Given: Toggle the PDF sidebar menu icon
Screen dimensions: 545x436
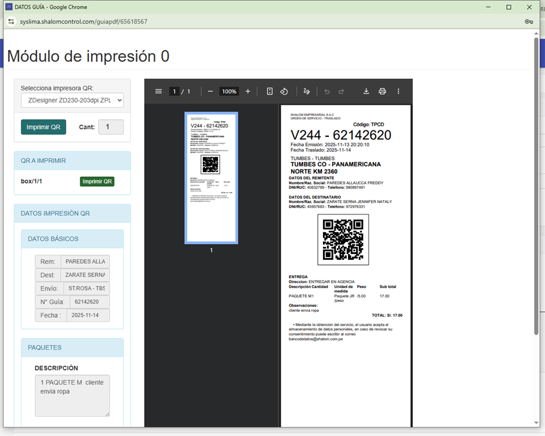Looking at the screenshot, I should pos(158,92).
